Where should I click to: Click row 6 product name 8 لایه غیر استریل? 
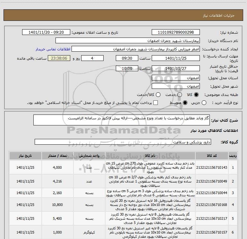[150, 232]
